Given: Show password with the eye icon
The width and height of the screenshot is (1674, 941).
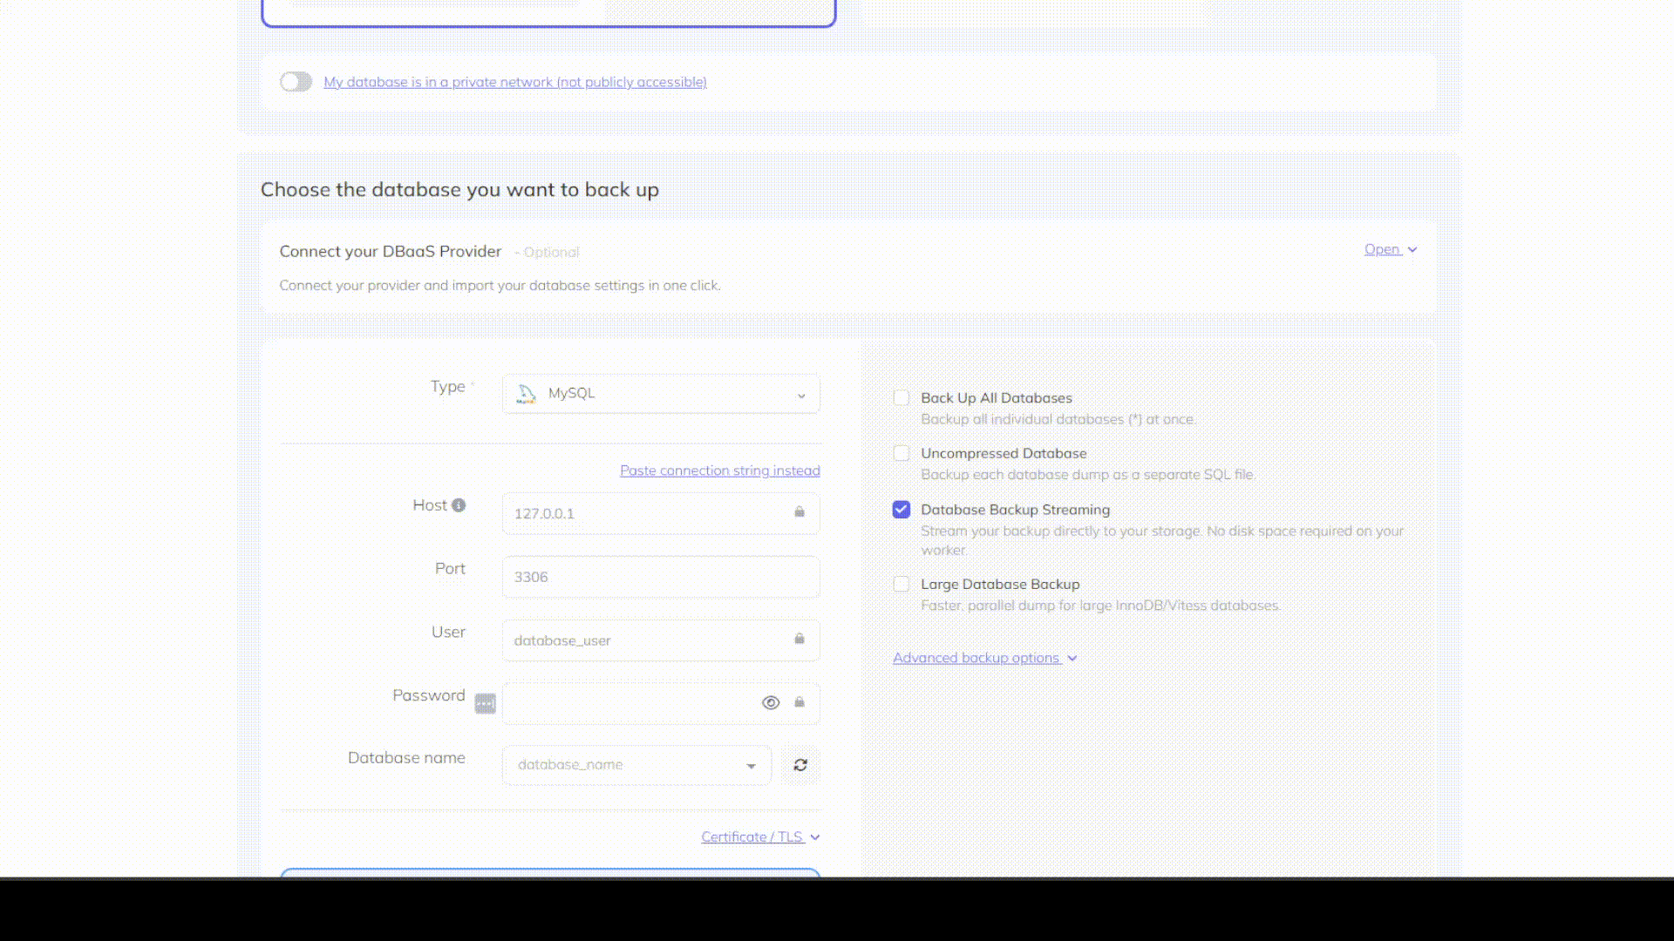Looking at the screenshot, I should (x=771, y=703).
